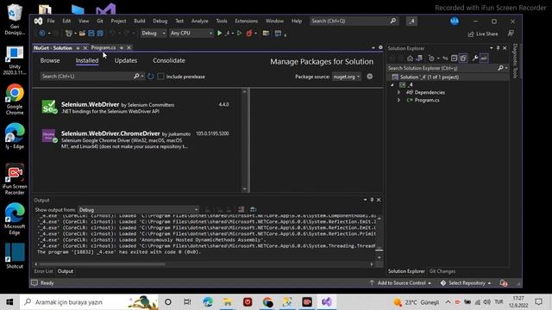Click the Hot Reload flame icon
This screenshot has height=310, width=552.
coord(249,33)
